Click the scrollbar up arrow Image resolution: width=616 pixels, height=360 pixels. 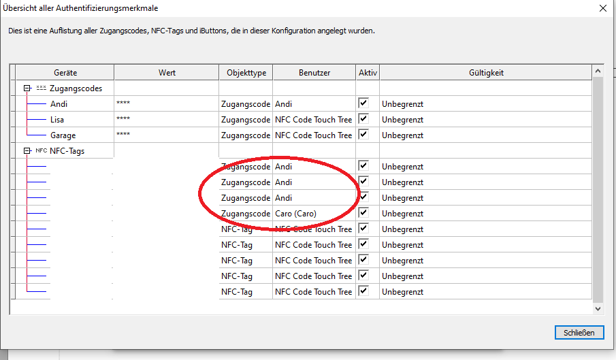click(x=598, y=71)
